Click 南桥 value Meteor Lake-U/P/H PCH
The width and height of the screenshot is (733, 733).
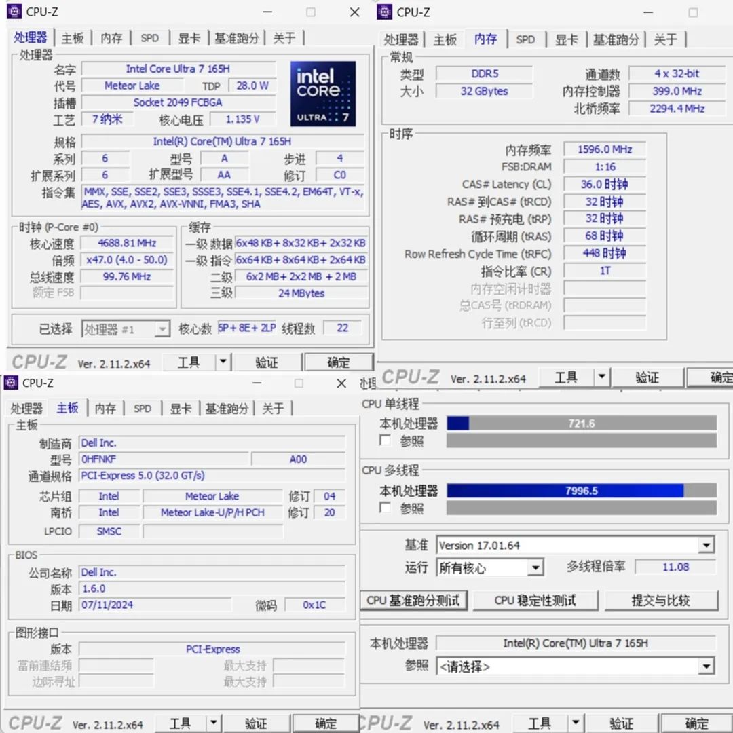tap(212, 512)
